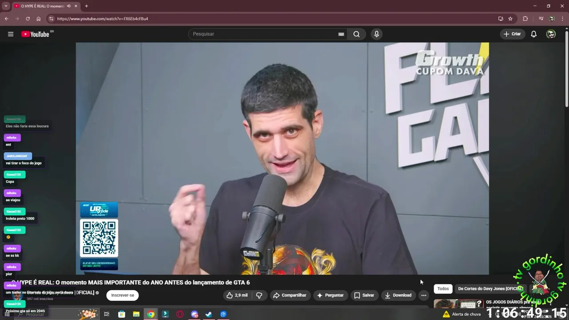Switch to Chrome in taskbar

(151, 314)
